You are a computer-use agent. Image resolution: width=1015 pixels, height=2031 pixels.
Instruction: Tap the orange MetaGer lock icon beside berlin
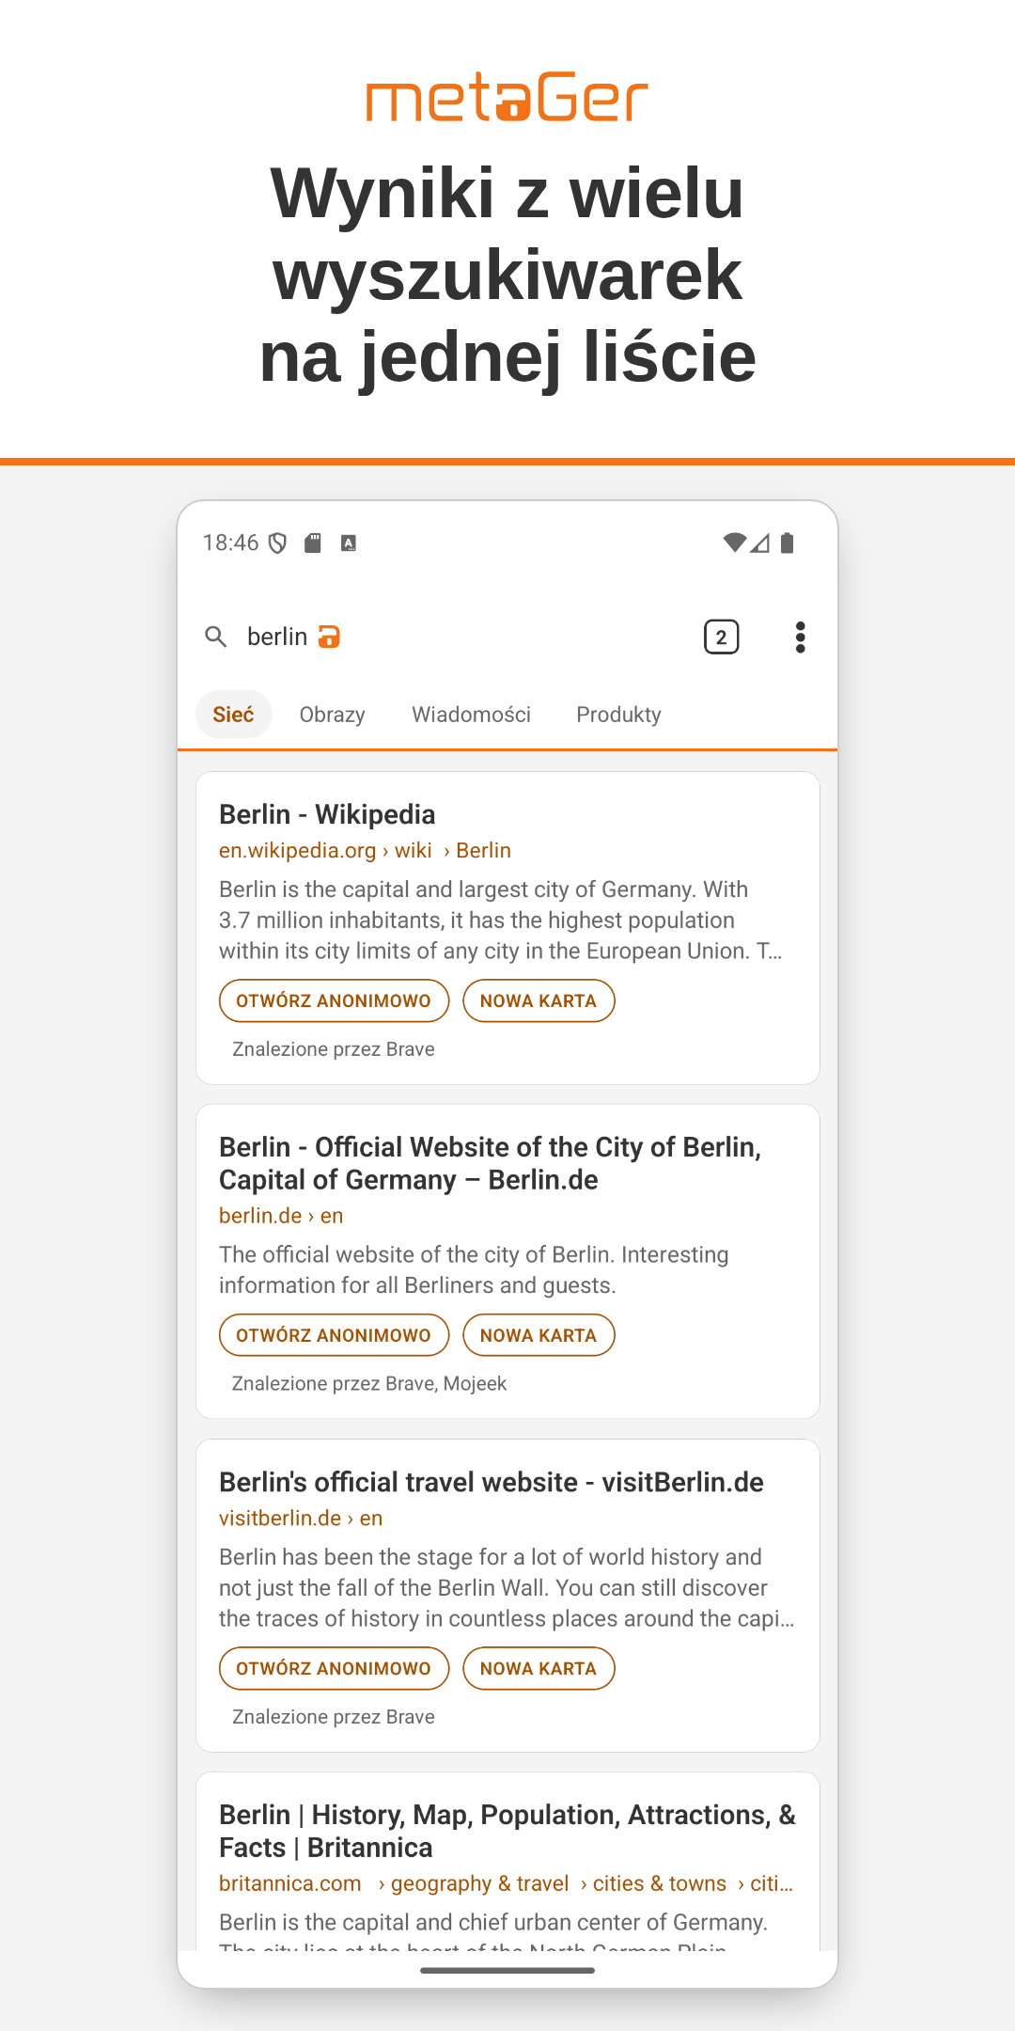tap(329, 637)
